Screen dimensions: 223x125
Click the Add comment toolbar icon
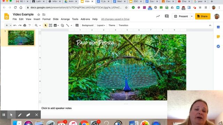click(x=77, y=25)
